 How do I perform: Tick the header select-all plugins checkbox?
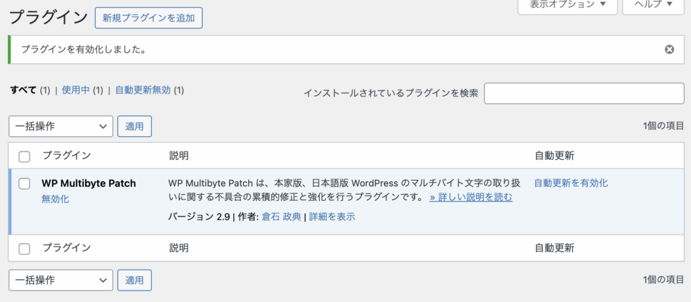tap(24, 156)
